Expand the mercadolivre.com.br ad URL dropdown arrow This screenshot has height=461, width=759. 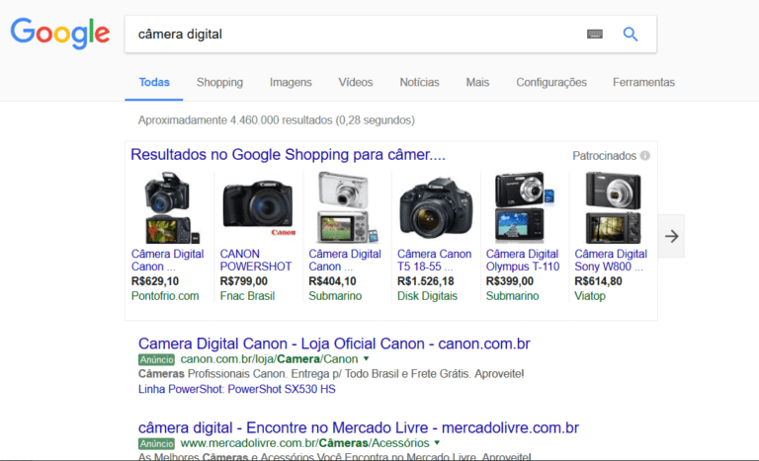(437, 442)
